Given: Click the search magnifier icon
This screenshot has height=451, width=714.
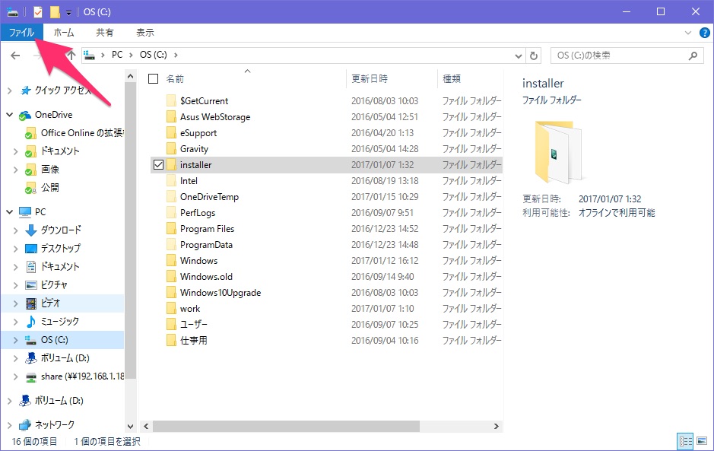Looking at the screenshot, I should 693,56.
